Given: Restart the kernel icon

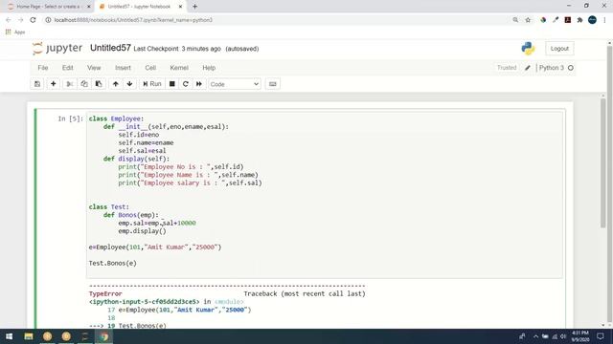Looking at the screenshot, I should pos(185,84).
